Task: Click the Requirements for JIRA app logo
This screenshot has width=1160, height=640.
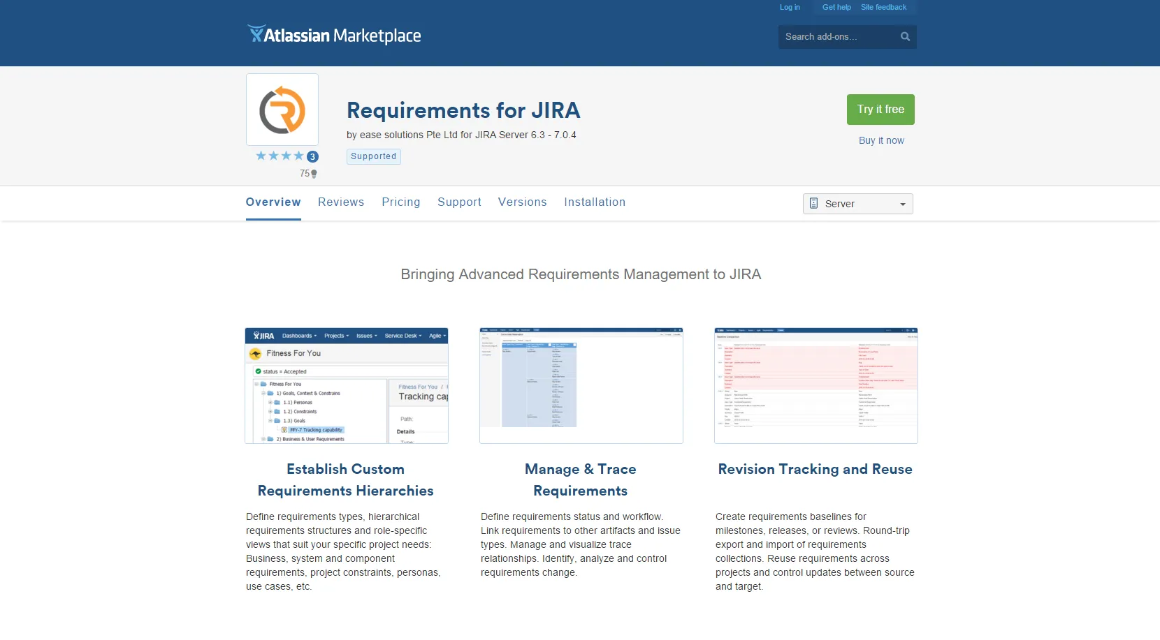Action: pyautogui.click(x=282, y=110)
